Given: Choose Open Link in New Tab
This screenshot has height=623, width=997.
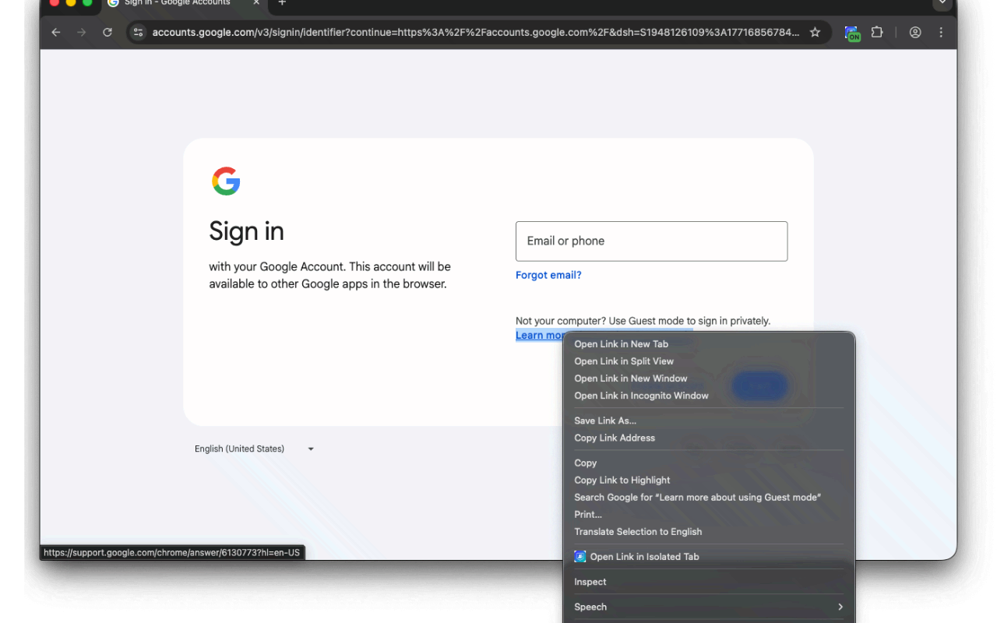Looking at the screenshot, I should pos(709,344).
